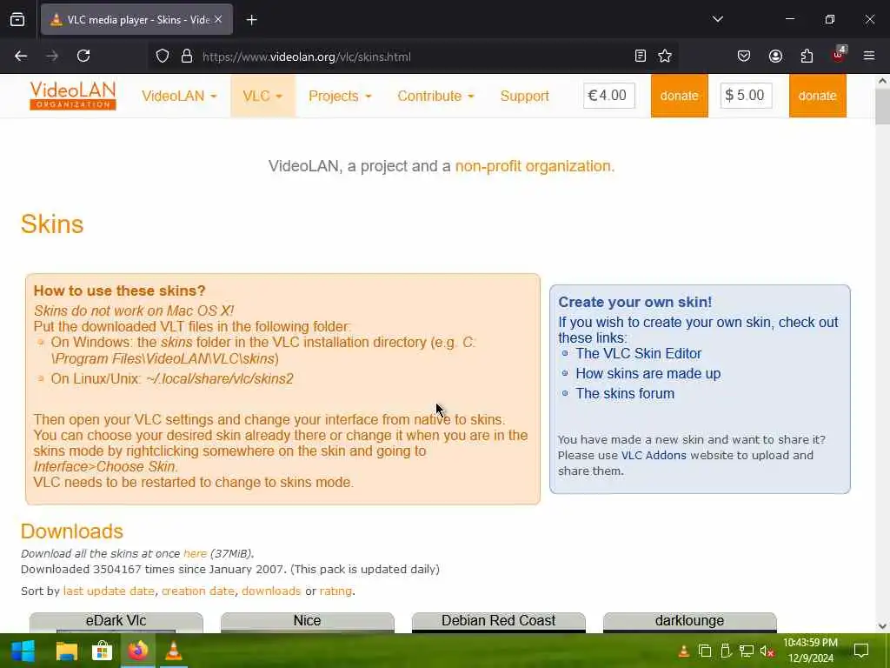
Task: Sort skins by last update date
Action: [109, 591]
